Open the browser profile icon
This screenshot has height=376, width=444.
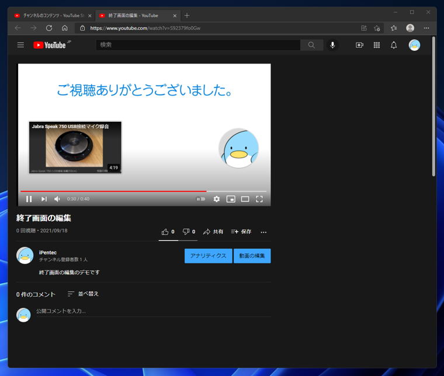point(410,28)
